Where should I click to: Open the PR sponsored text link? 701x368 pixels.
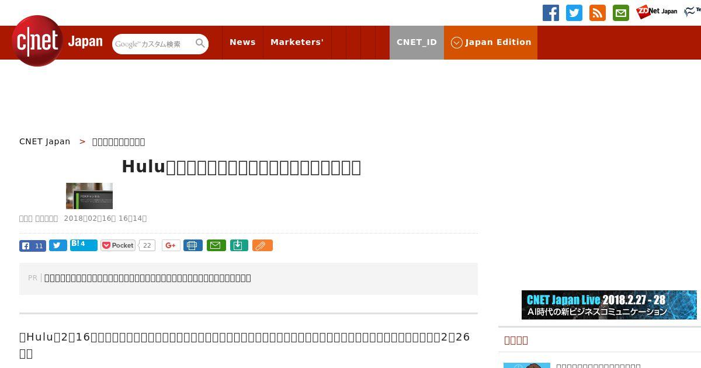point(148,278)
